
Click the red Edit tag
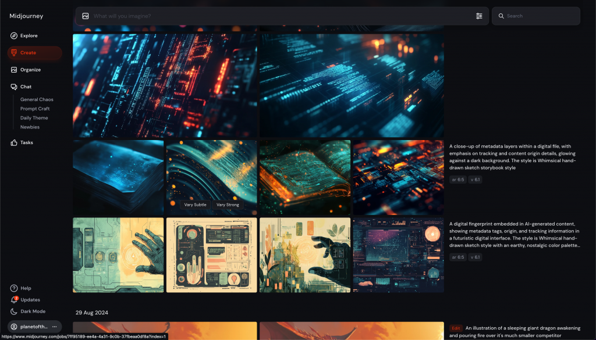click(x=456, y=328)
